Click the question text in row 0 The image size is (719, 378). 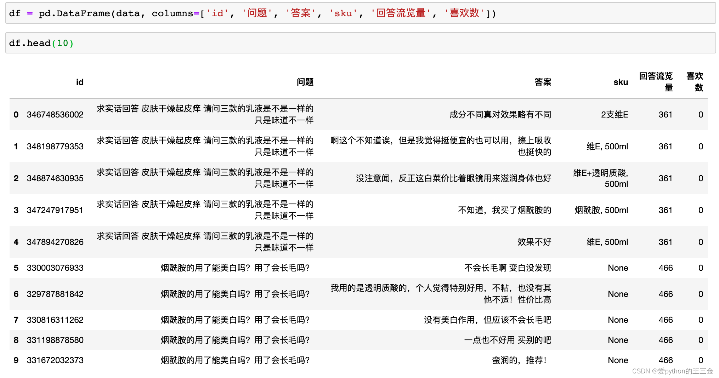(x=205, y=114)
